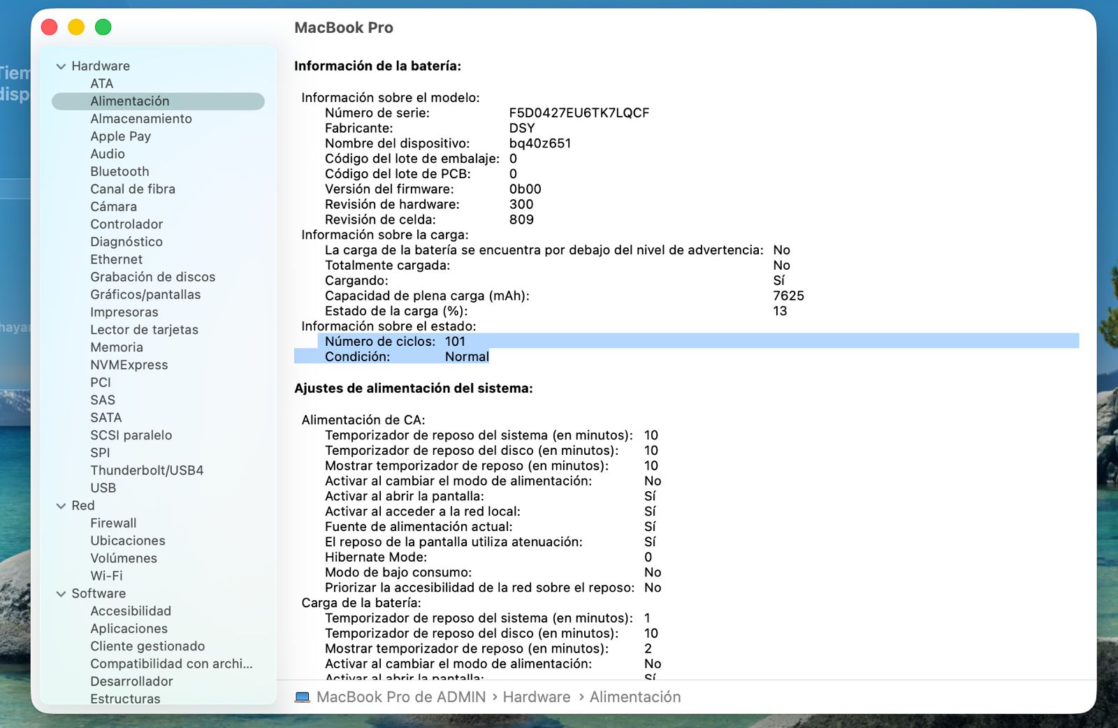Open Gráficos/pantallas in the sidebar
The height and width of the screenshot is (728, 1118).
pos(145,295)
